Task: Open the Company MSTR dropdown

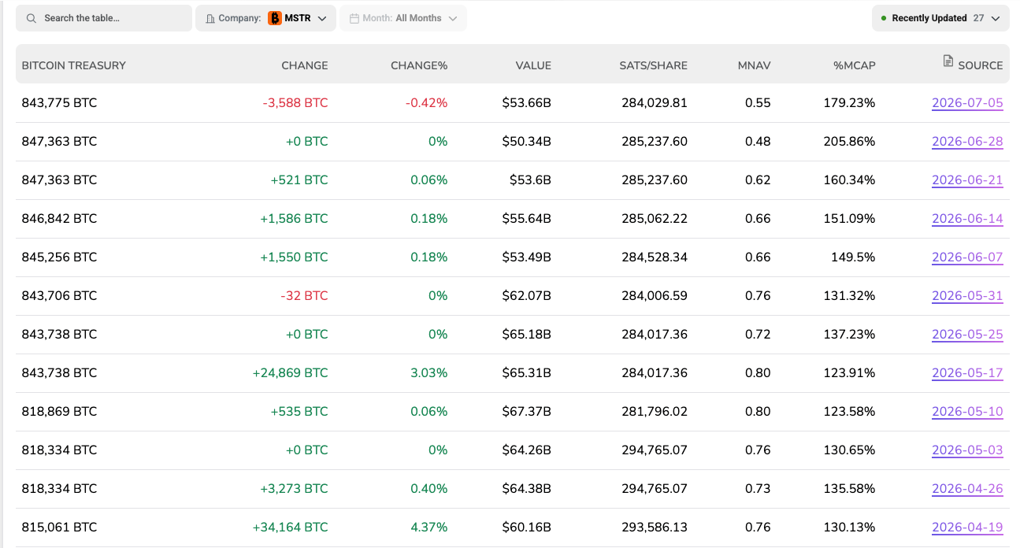Action: click(265, 18)
